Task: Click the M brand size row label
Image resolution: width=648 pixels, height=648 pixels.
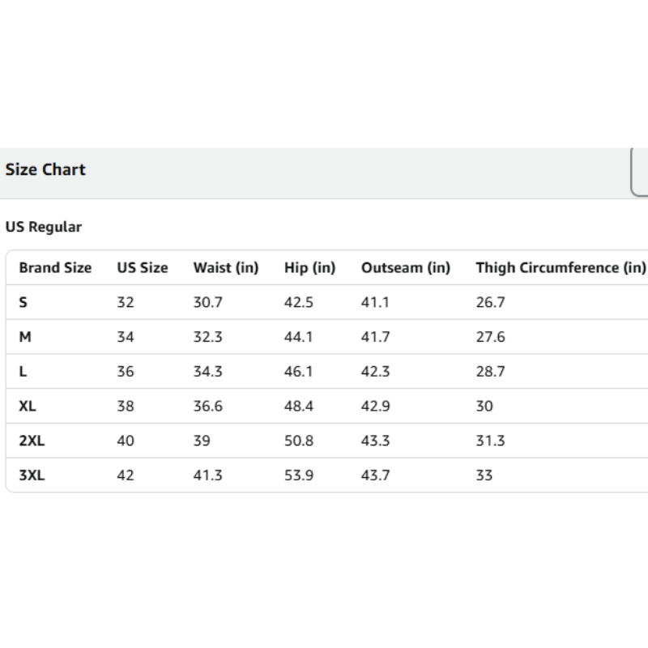Action: [25, 337]
